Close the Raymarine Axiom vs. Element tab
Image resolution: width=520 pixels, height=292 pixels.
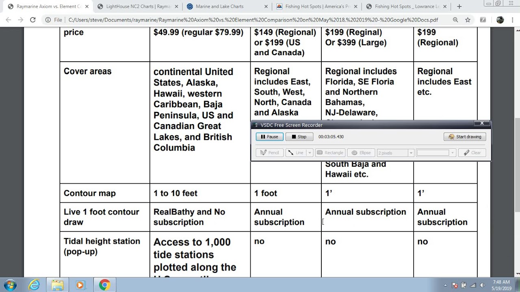87,6
